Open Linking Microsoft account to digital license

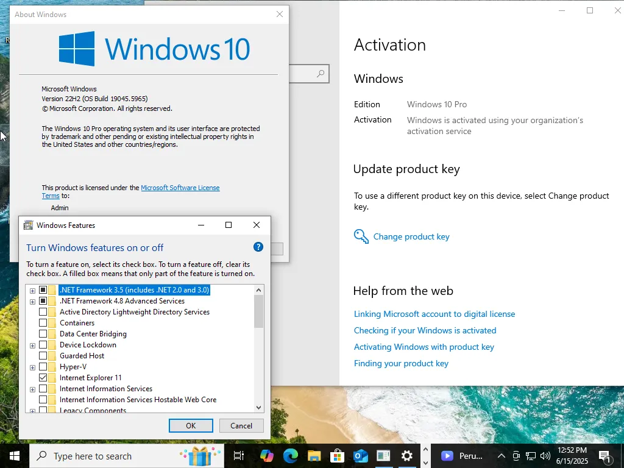[x=434, y=314]
